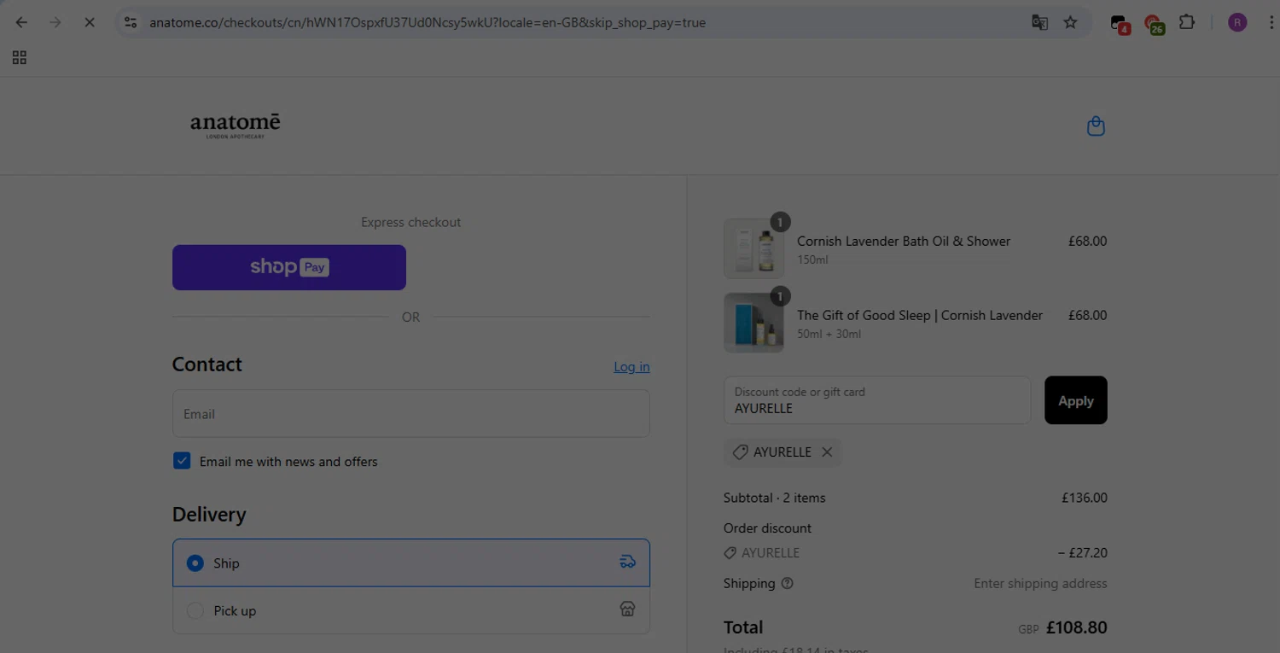Click the − £27.20 discount amount
Screen dimensions: 1280x653
pos(1082,553)
